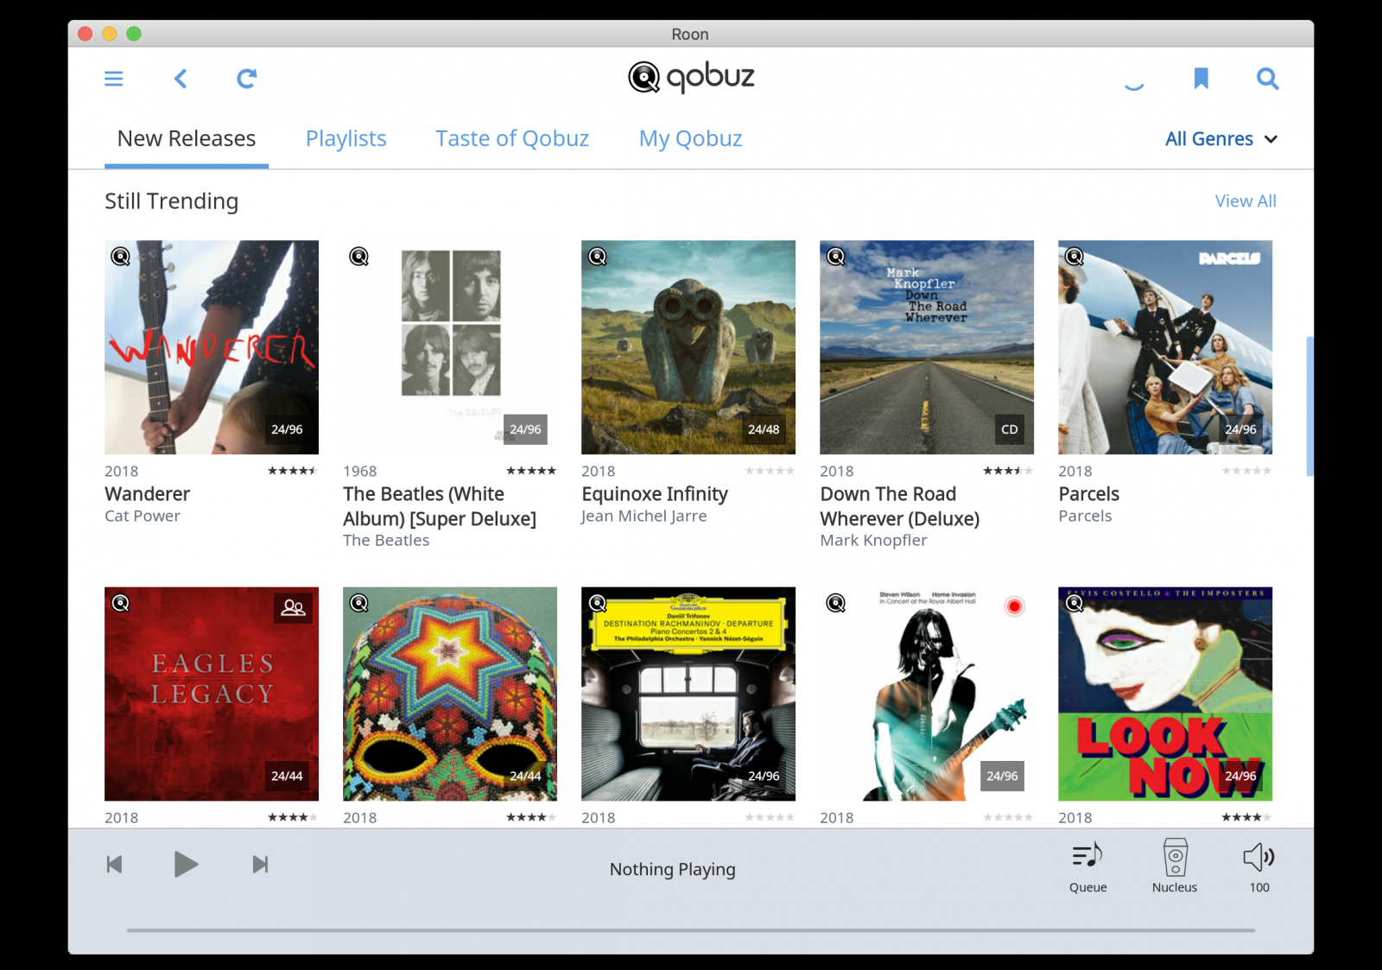Open the Mark Knopfler artist link
Viewport: 1382px width, 970px height.
coord(873,540)
